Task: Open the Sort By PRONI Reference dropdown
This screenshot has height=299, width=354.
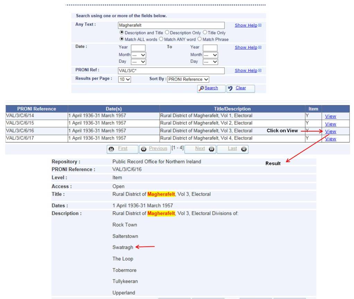Action: coord(188,80)
